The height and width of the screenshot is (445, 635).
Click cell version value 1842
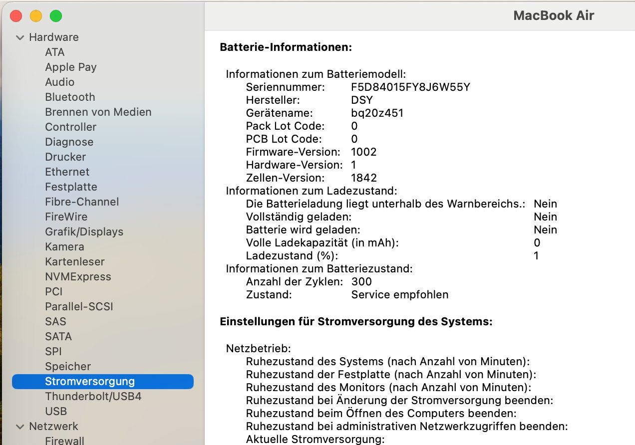(x=364, y=178)
